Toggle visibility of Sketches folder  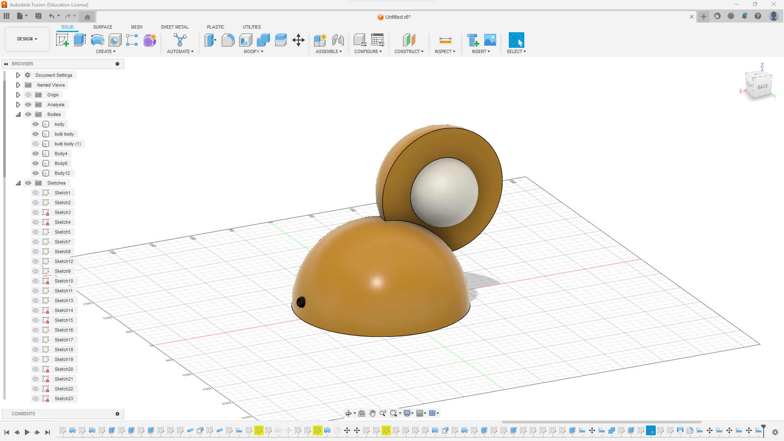click(x=28, y=183)
